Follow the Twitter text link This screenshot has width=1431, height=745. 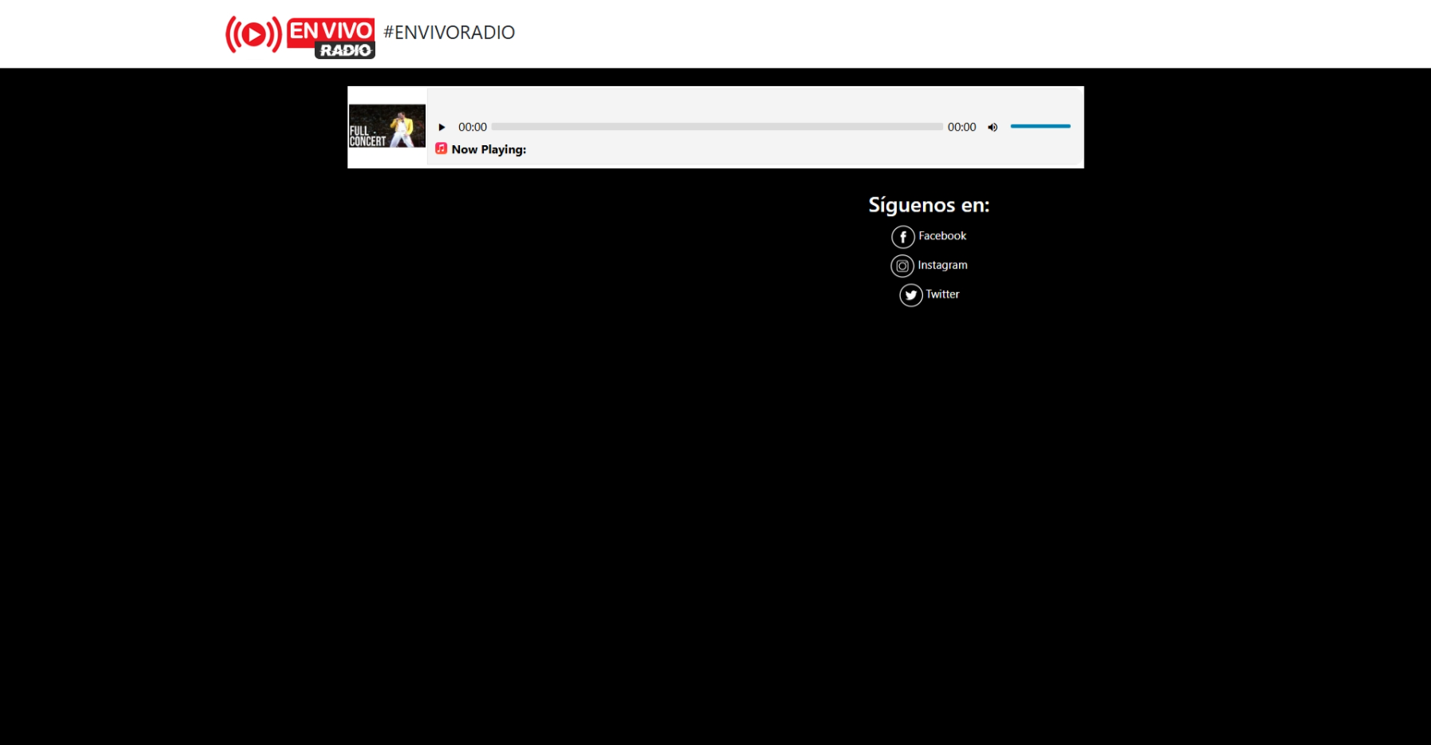(942, 294)
